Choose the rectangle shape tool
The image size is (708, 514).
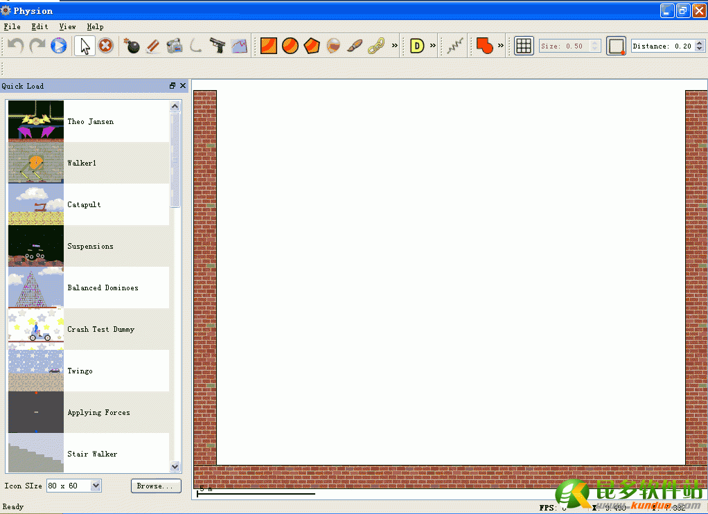pos(269,46)
